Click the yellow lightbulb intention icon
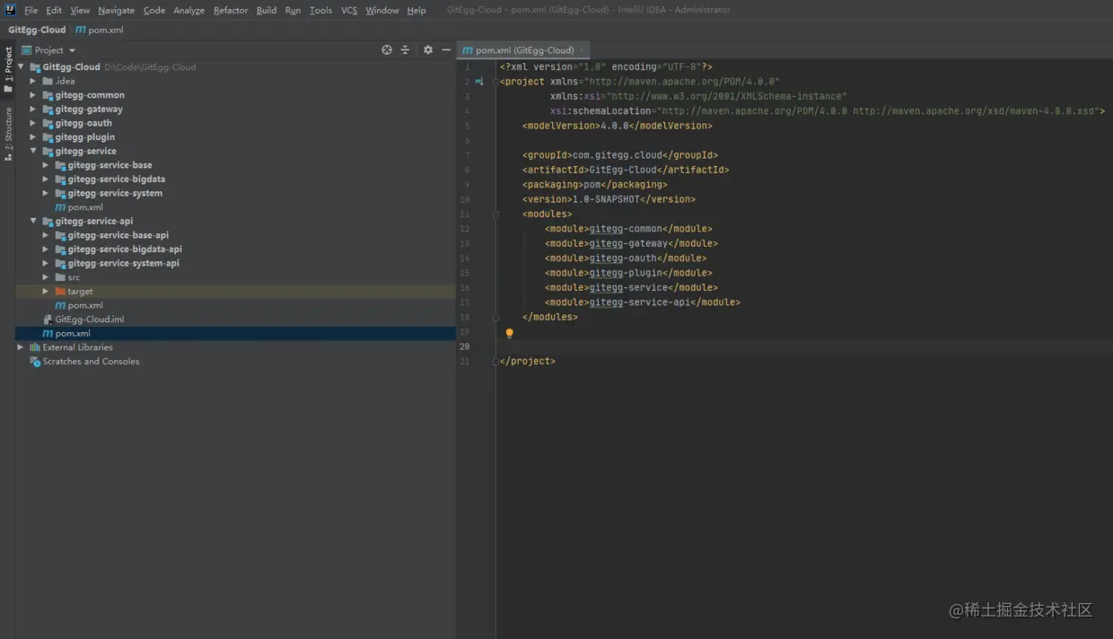The width and height of the screenshot is (1113, 639). (509, 333)
